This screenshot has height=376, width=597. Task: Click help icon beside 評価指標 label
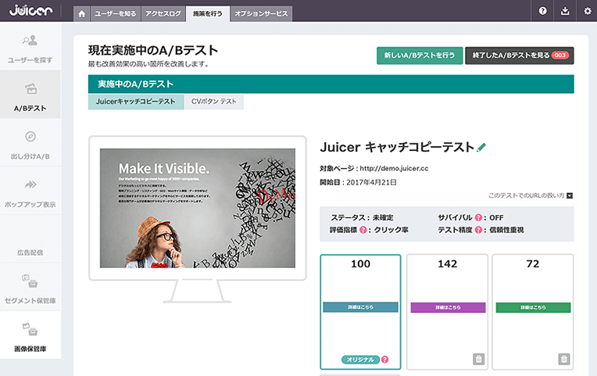(363, 231)
